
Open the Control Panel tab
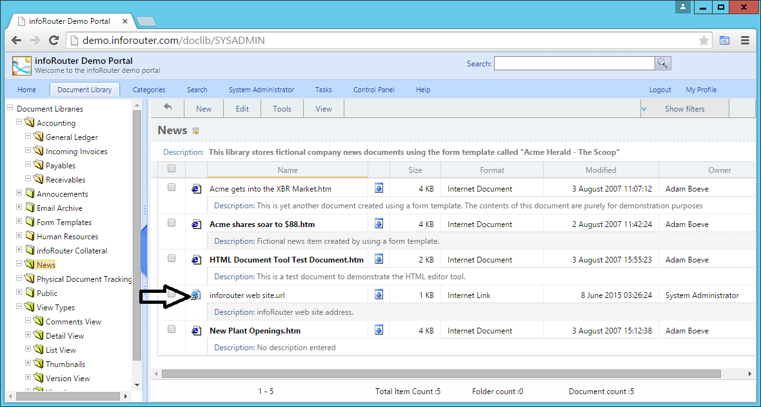[x=373, y=90]
